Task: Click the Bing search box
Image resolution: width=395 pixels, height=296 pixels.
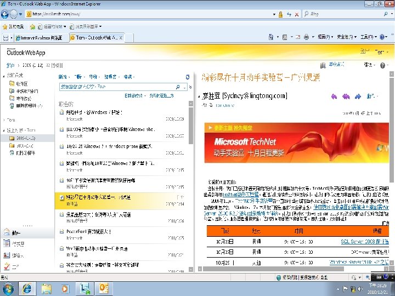Action: click(345, 14)
